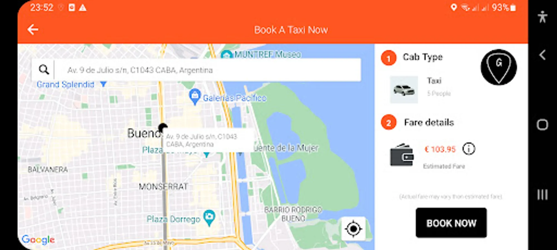Tap the Android back chevron in the navigation bar

542,55
